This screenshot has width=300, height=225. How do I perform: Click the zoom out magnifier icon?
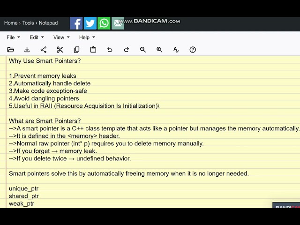click(142, 50)
